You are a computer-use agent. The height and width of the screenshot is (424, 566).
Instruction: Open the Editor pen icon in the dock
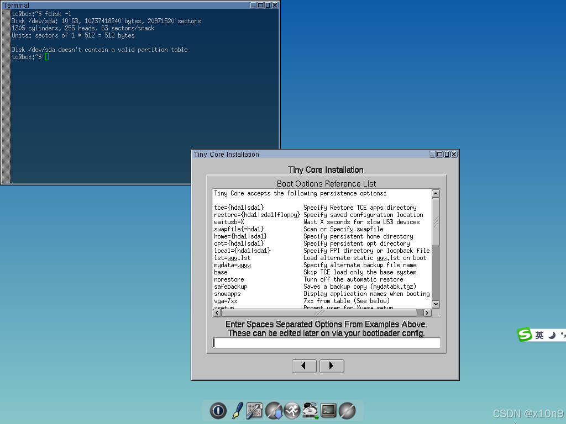tap(237, 411)
